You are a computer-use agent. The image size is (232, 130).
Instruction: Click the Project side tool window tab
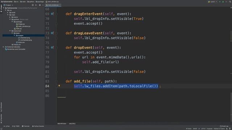(1, 9)
